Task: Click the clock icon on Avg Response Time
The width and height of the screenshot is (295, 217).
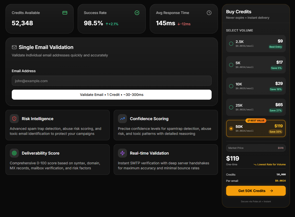Action: point(209,13)
